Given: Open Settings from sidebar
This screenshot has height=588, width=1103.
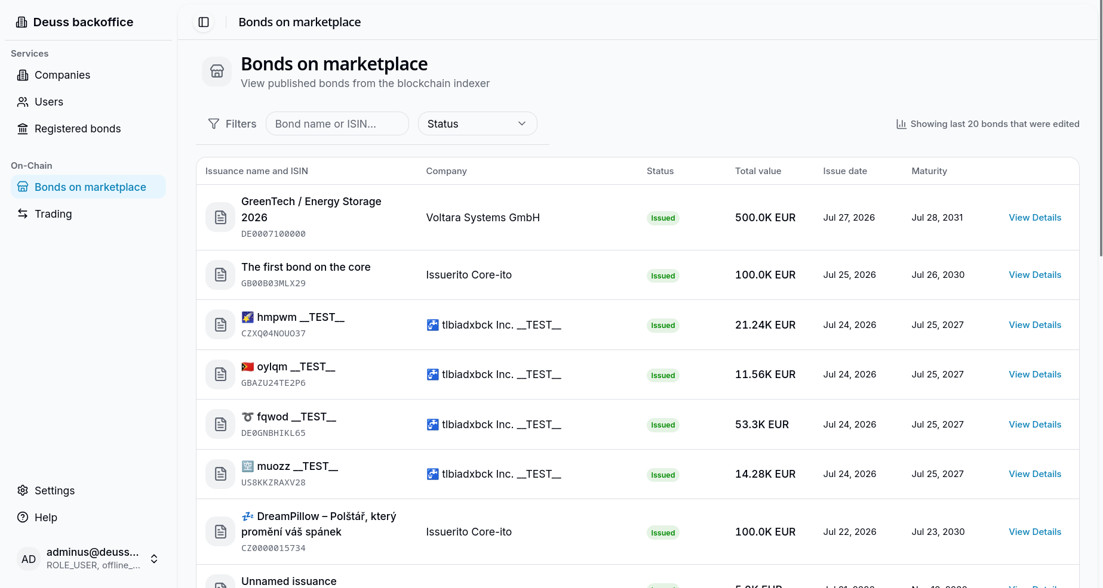Looking at the screenshot, I should pyautogui.click(x=88, y=490).
